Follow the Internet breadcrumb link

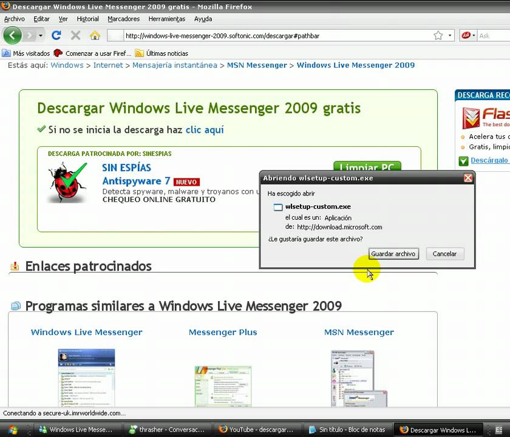(108, 65)
